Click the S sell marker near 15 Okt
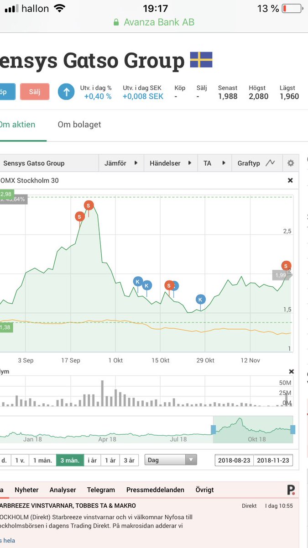 (x=169, y=286)
